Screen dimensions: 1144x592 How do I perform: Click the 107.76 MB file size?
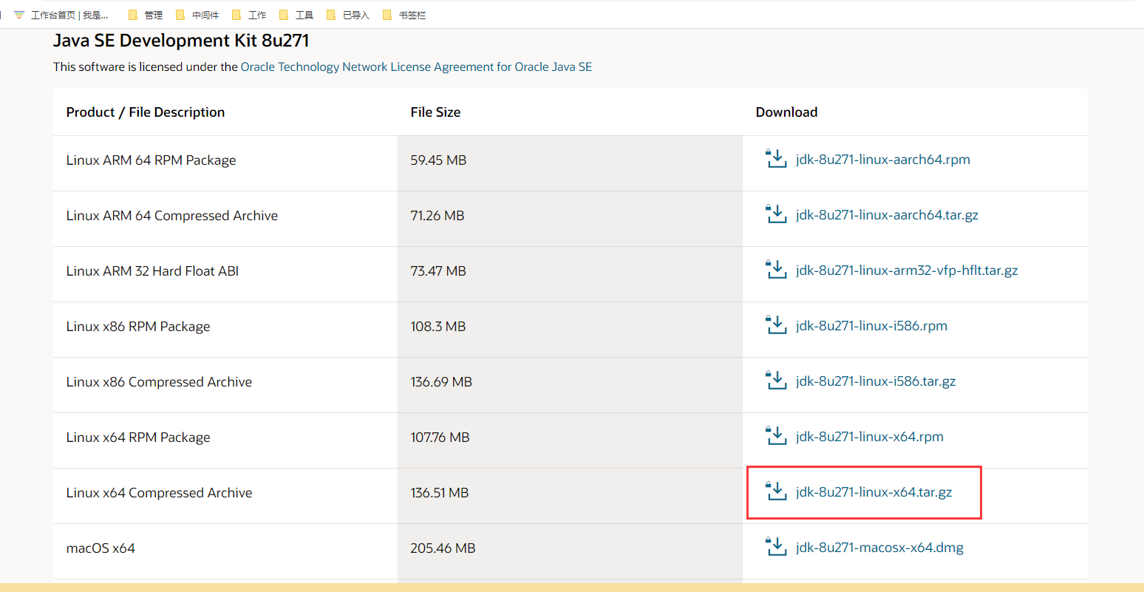pyautogui.click(x=440, y=438)
